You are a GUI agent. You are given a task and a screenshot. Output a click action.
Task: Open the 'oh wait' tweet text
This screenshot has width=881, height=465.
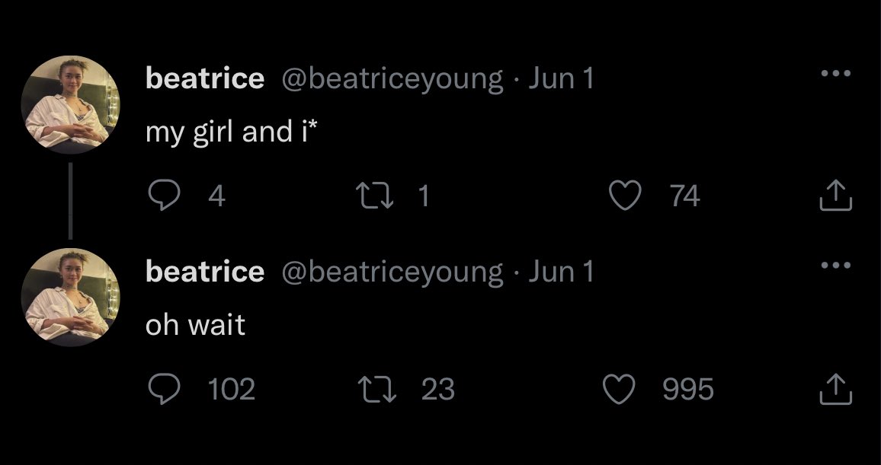195,326
